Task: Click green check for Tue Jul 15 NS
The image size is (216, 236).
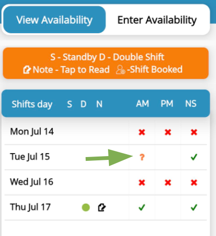Action: pyautogui.click(x=194, y=157)
